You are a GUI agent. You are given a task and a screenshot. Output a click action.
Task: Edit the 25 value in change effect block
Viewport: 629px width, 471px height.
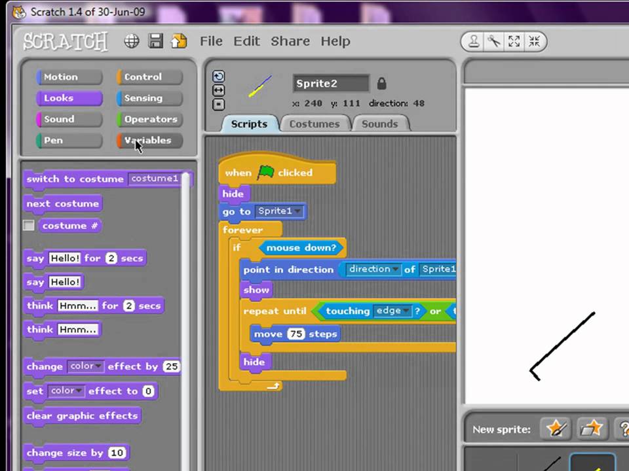[172, 366]
